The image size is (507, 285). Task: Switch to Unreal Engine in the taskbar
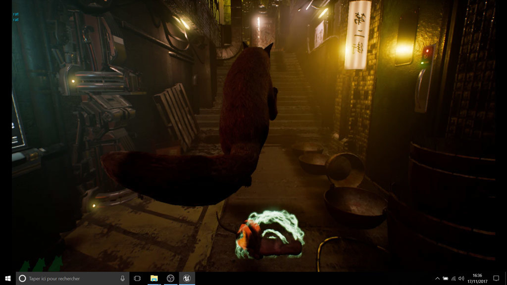point(187,278)
